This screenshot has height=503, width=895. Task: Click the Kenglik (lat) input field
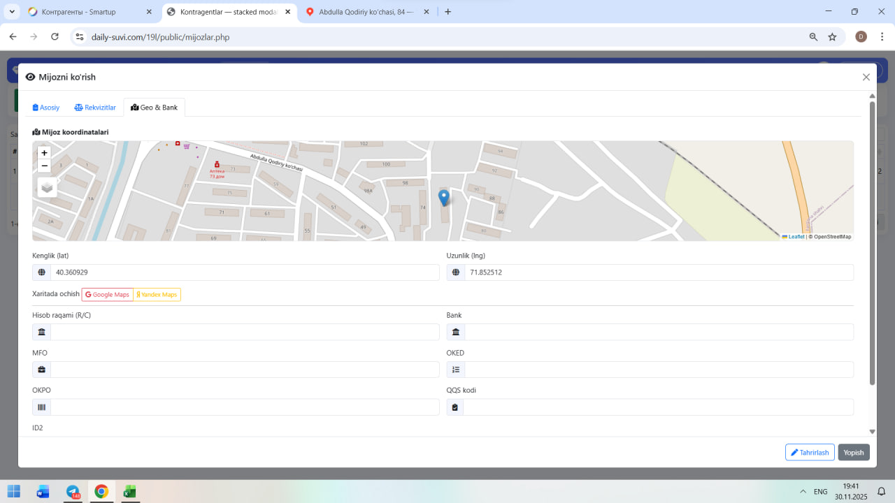click(244, 272)
